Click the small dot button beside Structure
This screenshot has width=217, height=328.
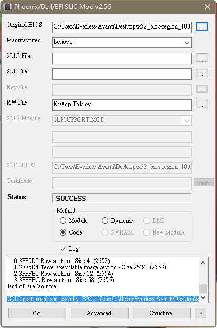(201, 313)
